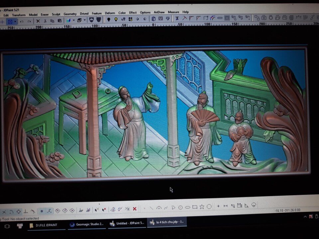Click the 'No object selected' status text

[x=25, y=219]
